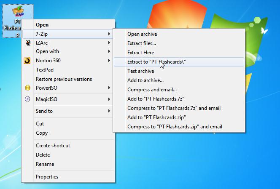Image resolution: width=280 pixels, height=189 pixels.
Task: Select Extract to "PT Flashcards\"
Action: (179, 62)
